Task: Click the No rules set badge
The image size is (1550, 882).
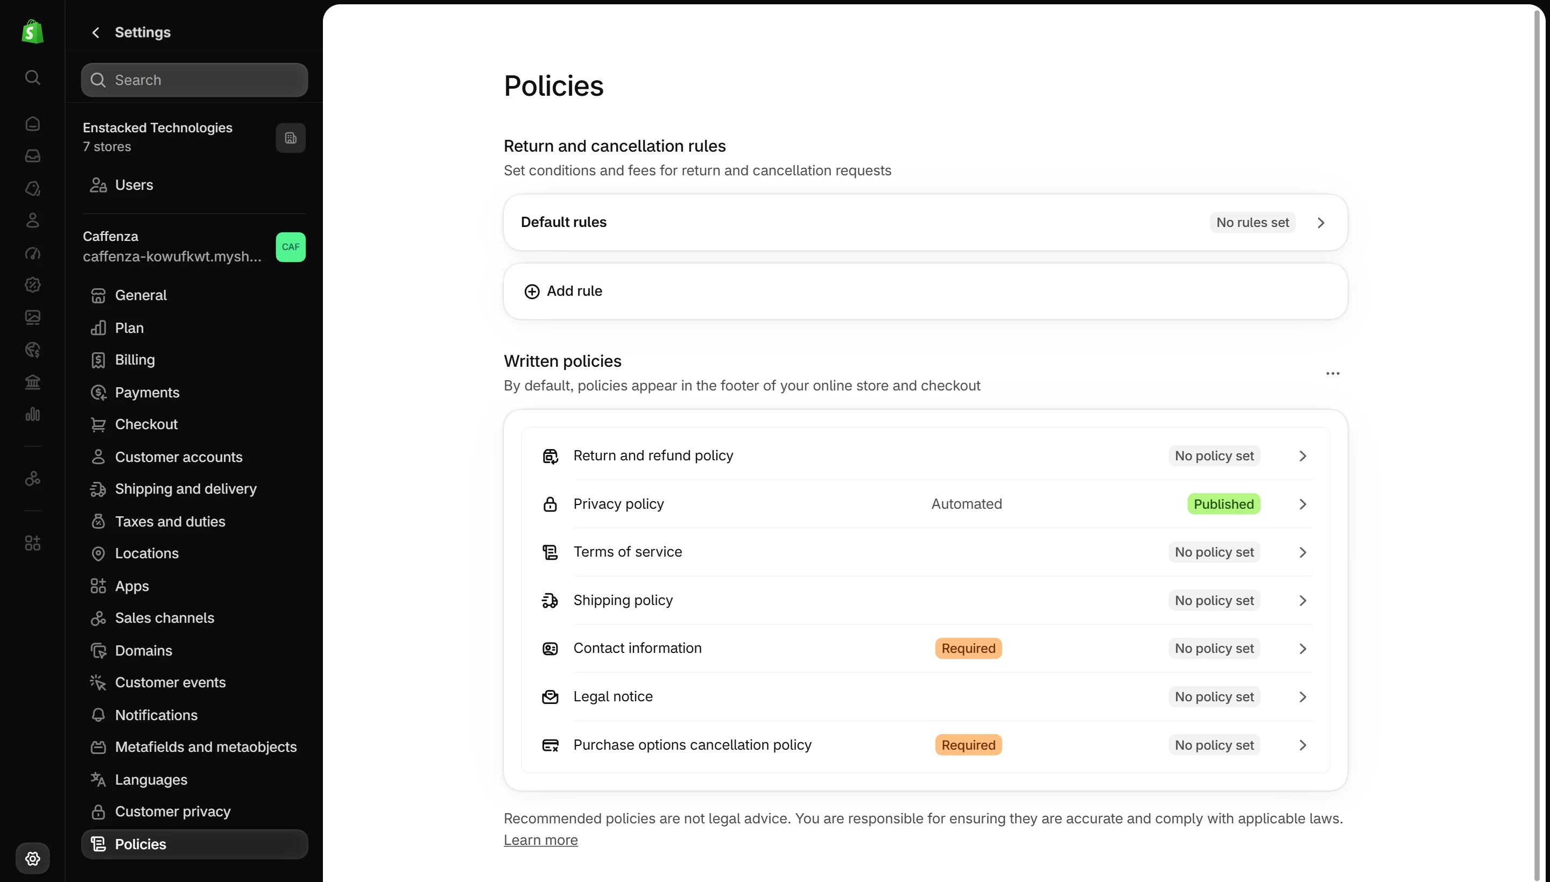Action: (x=1252, y=222)
